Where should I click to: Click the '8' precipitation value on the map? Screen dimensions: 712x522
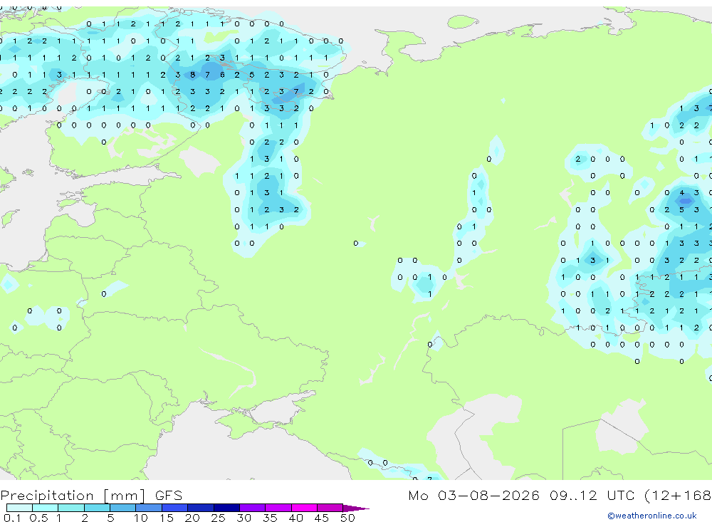click(192, 75)
